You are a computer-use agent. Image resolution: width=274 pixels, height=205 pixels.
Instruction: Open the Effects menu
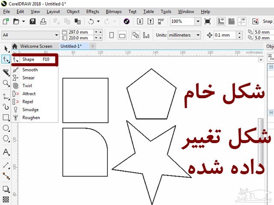(92, 12)
